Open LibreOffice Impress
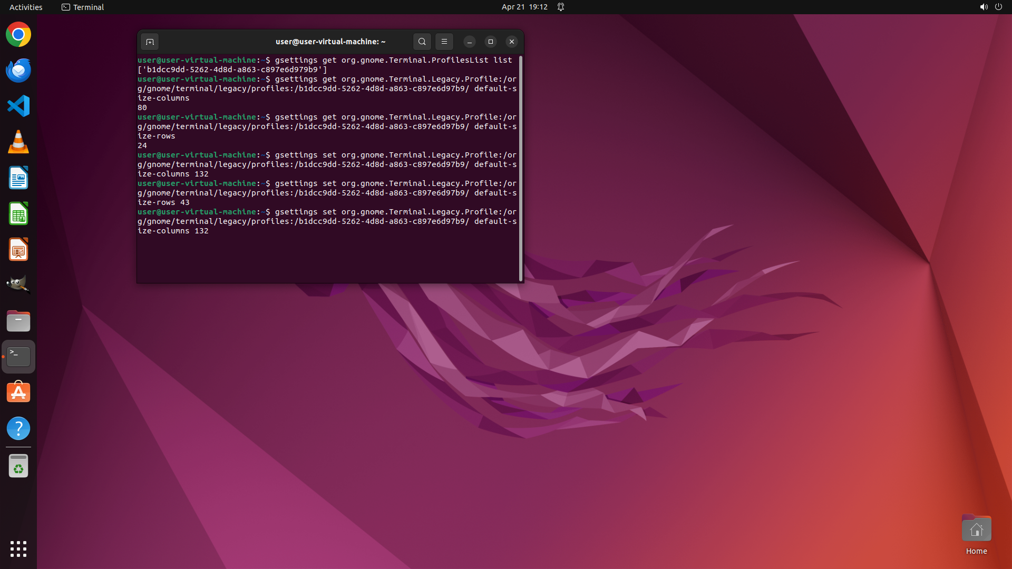The width and height of the screenshot is (1012, 569). [x=18, y=250]
